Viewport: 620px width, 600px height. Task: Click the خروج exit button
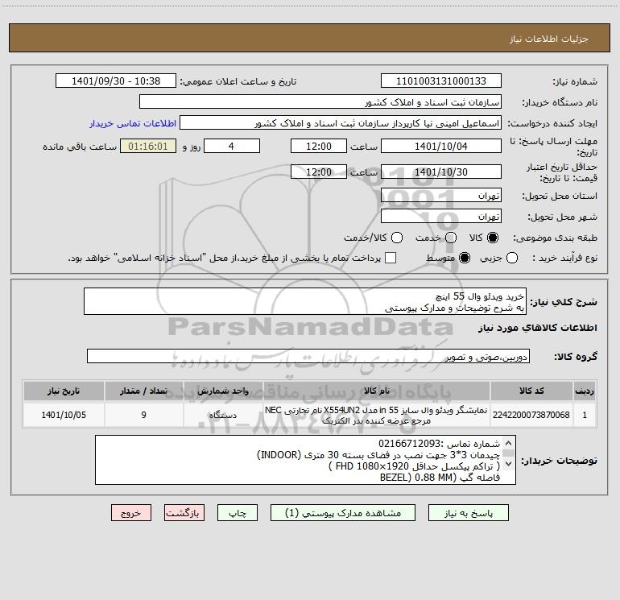coord(131,513)
